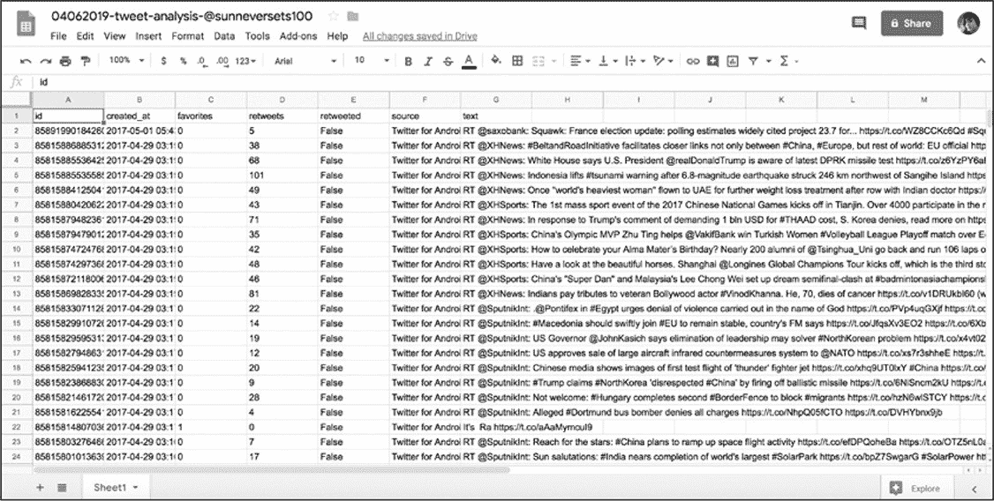Click the print icon

pyautogui.click(x=65, y=61)
